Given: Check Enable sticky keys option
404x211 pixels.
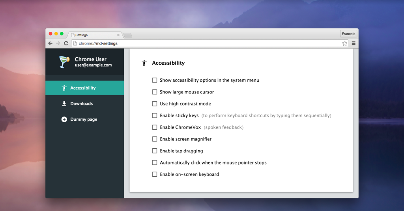Looking at the screenshot, I should pos(155,116).
